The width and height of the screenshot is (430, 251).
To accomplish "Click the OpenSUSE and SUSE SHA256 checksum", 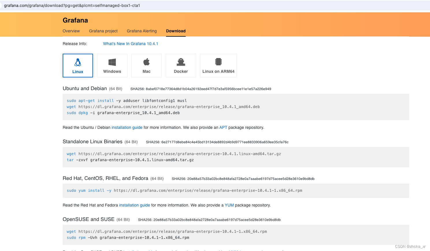I will (x=209, y=220).
